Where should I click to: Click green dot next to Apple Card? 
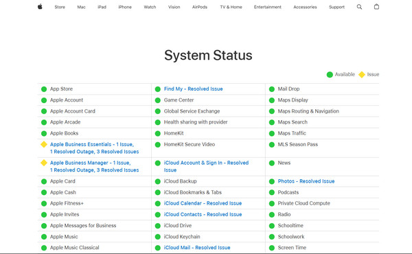click(44, 181)
